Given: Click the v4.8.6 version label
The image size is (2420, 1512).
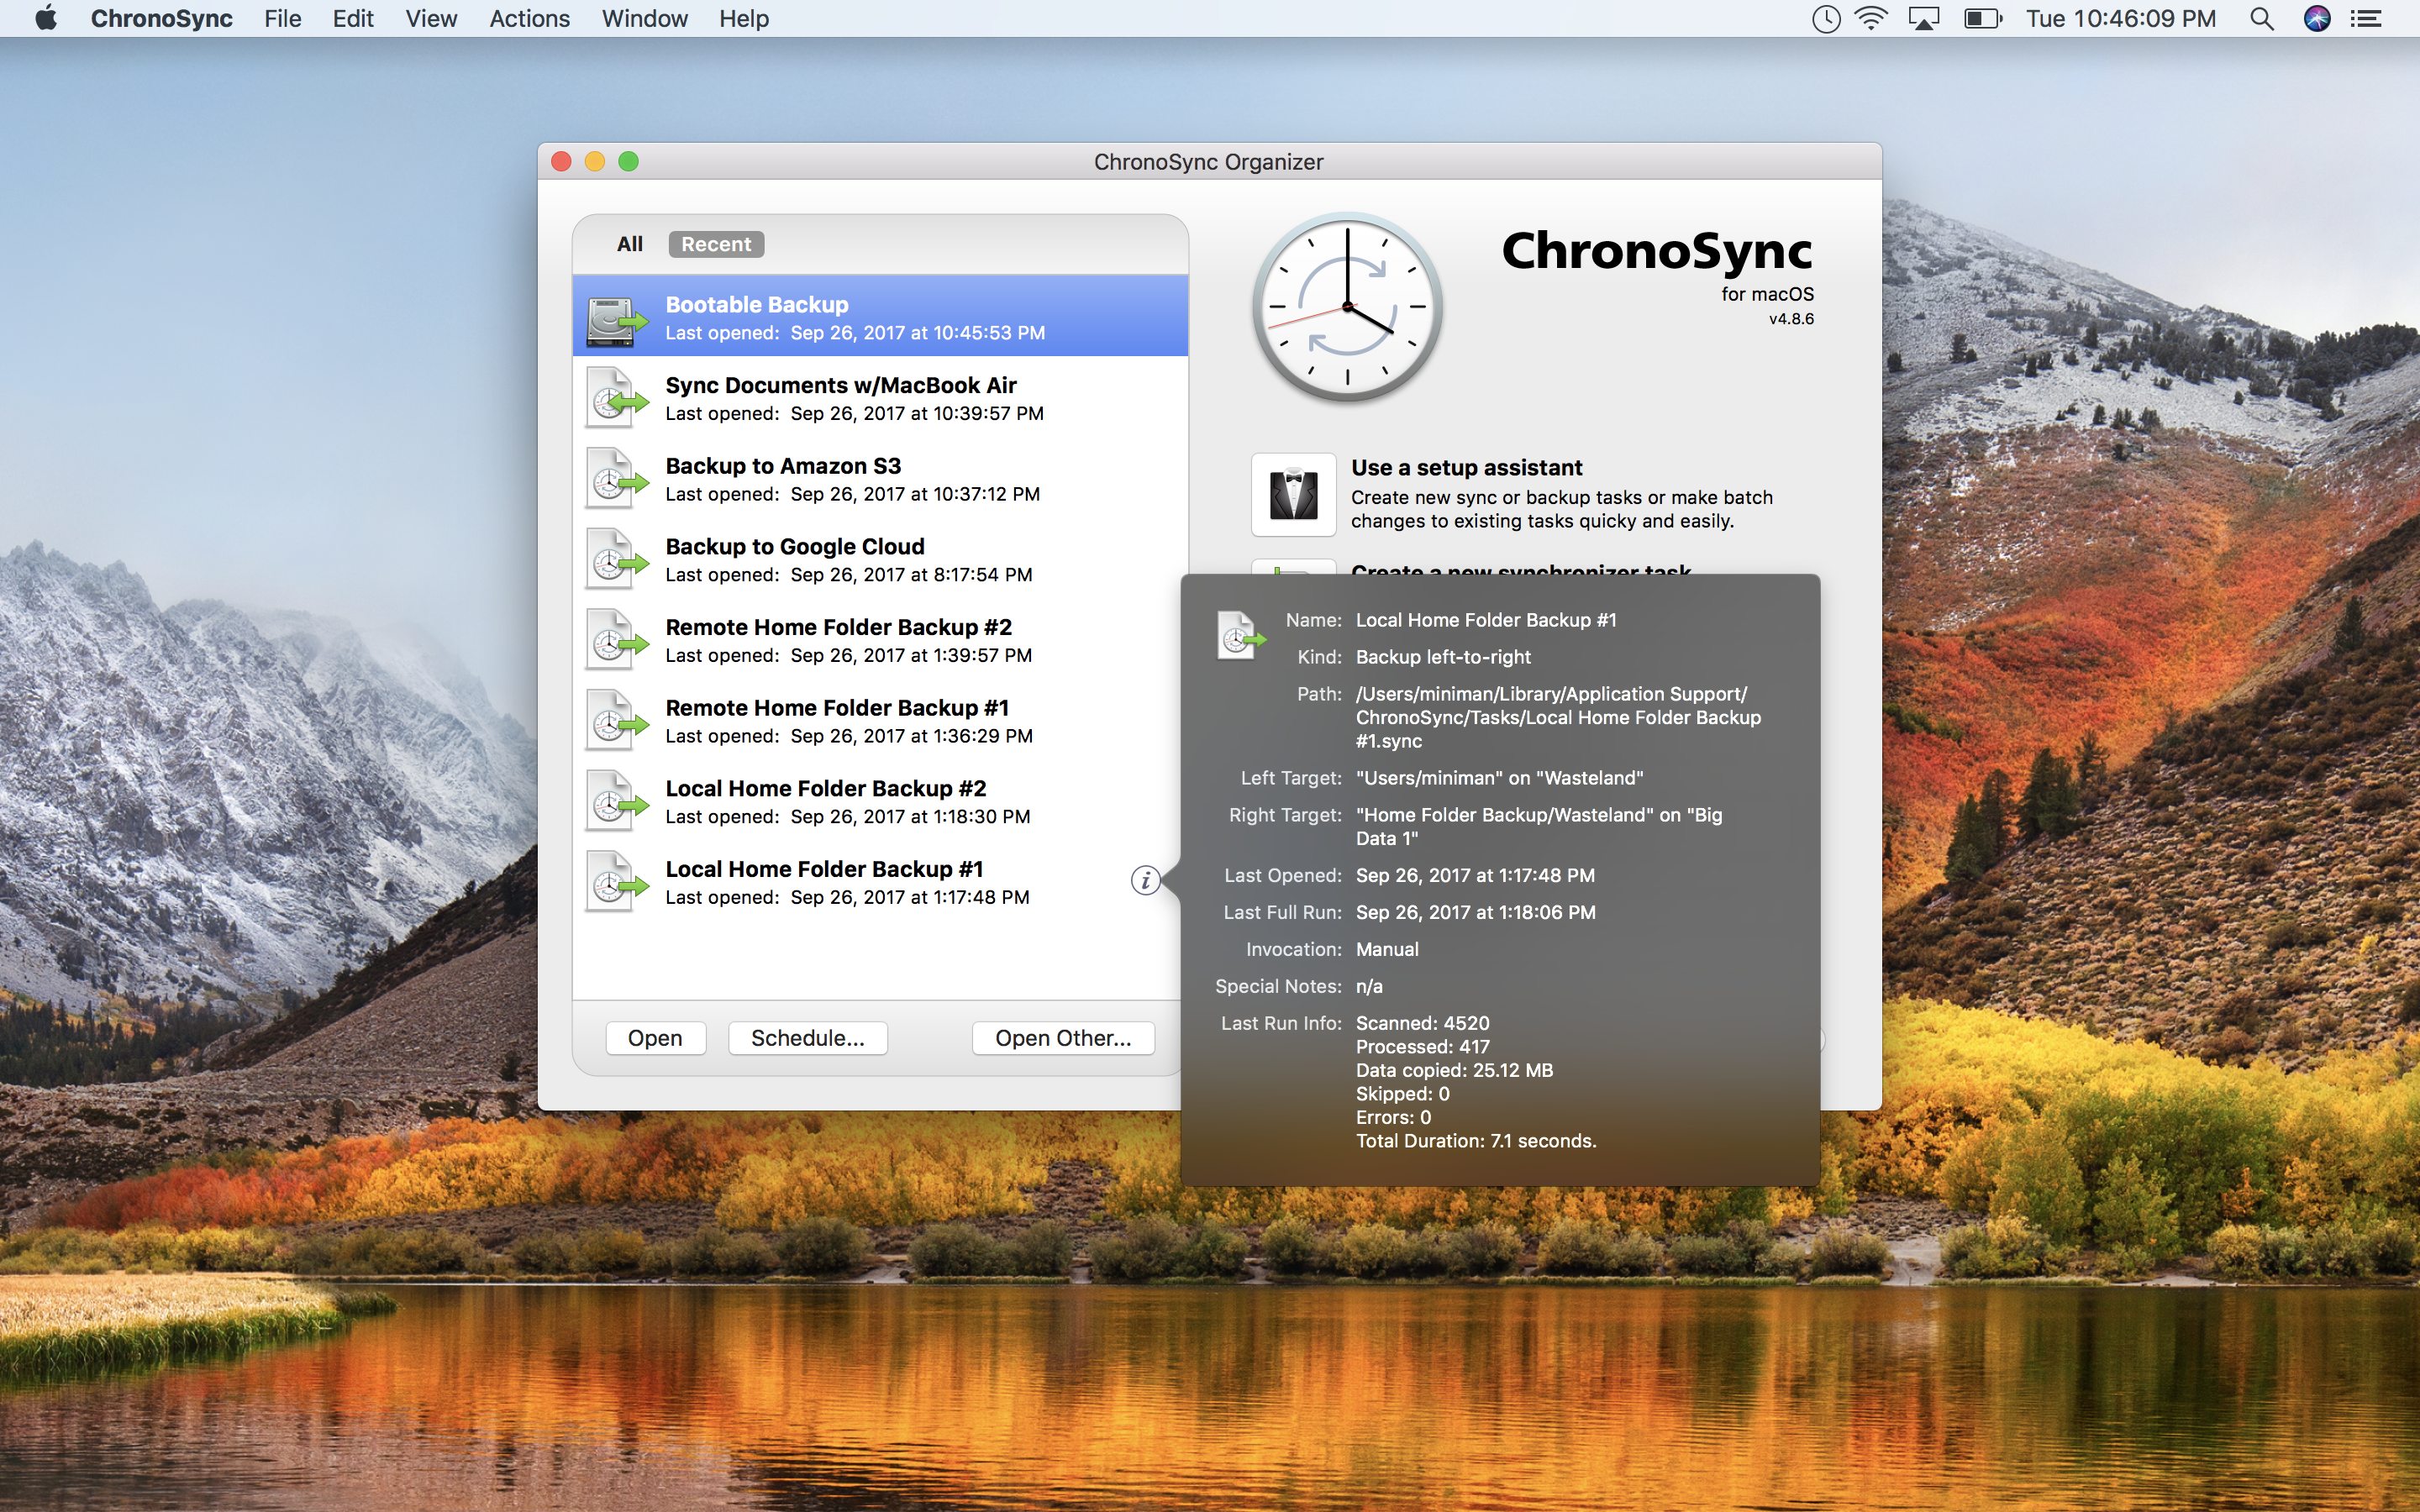Looking at the screenshot, I should tap(1791, 319).
